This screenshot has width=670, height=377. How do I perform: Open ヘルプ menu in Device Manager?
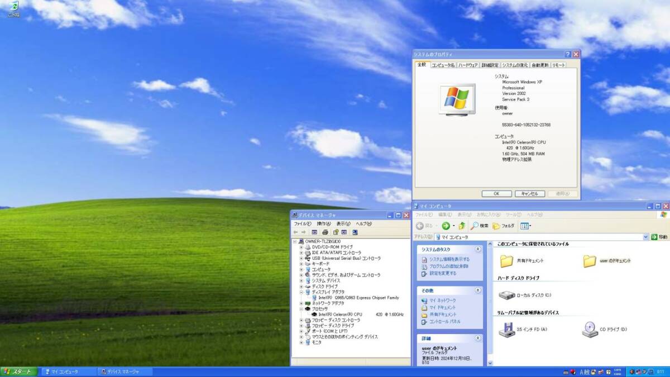[364, 224]
